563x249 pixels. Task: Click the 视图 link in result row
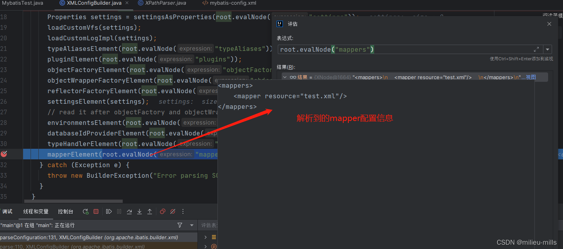[x=531, y=78]
